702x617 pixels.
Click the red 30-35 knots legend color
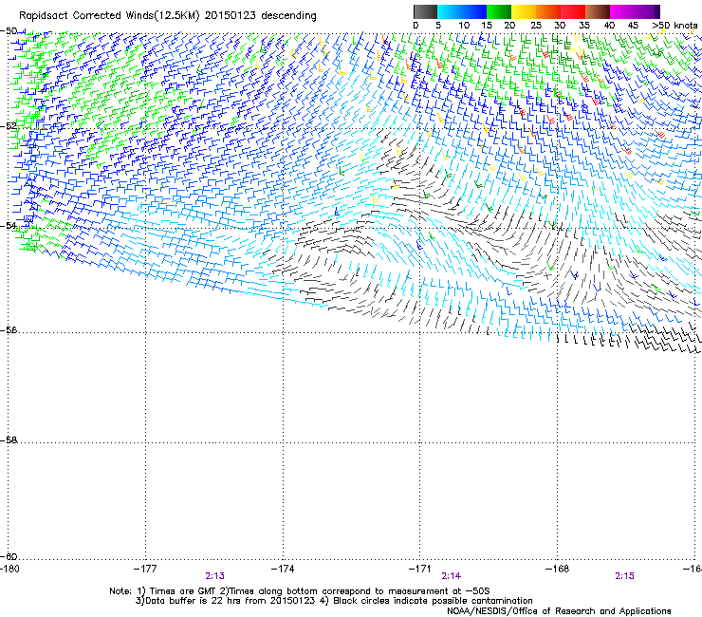(573, 11)
